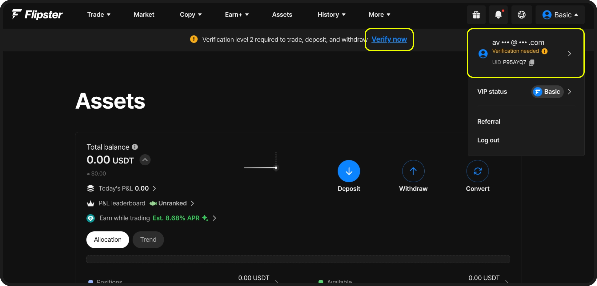Image resolution: width=597 pixels, height=286 pixels.
Task: Open the language globe selector
Action: (522, 14)
